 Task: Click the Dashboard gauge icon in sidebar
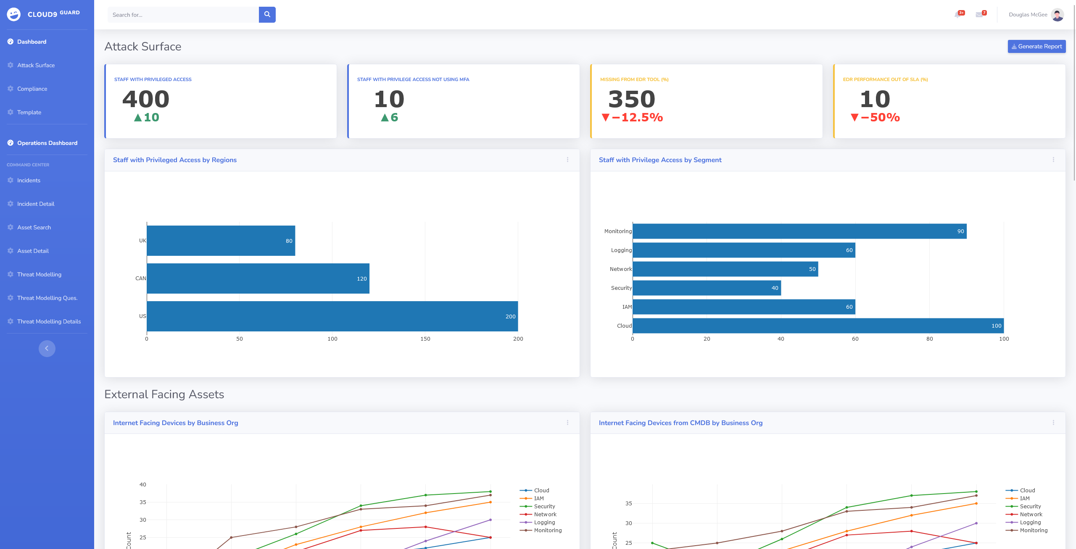[11, 42]
